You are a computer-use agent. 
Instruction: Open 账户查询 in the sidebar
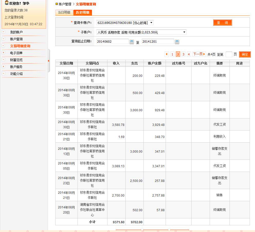point(16,39)
